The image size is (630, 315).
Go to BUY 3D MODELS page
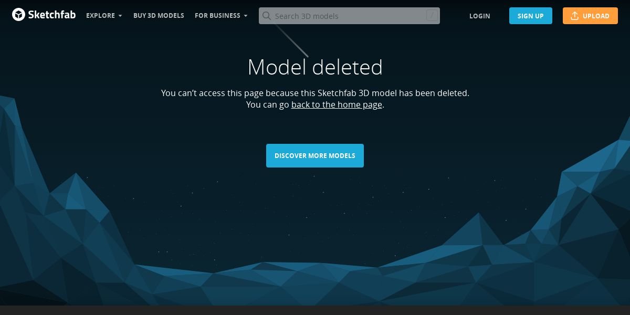coord(159,16)
